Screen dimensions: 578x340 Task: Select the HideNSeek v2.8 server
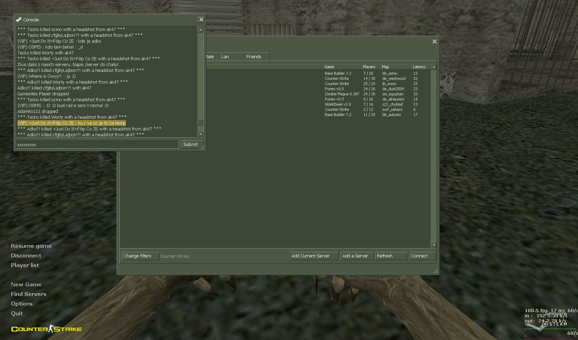click(x=275, y=104)
